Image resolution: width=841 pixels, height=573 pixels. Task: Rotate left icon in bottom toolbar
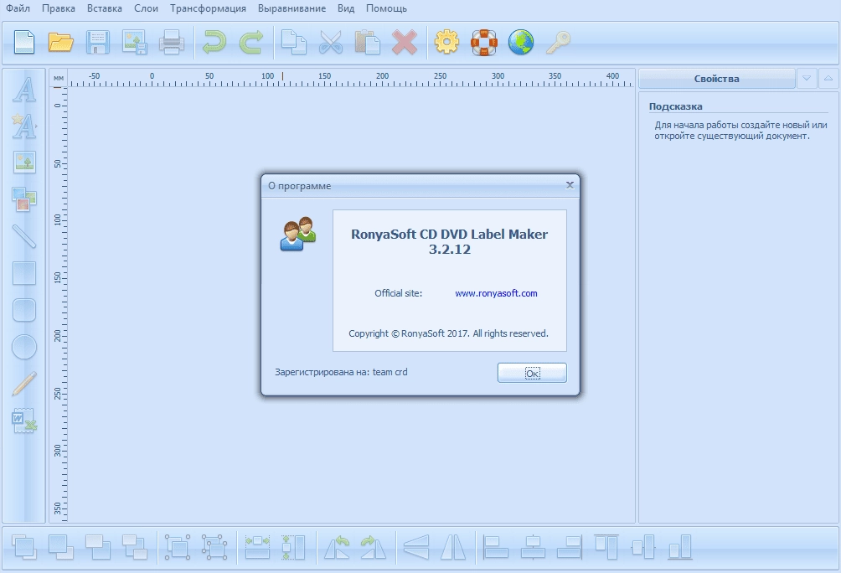(337, 547)
